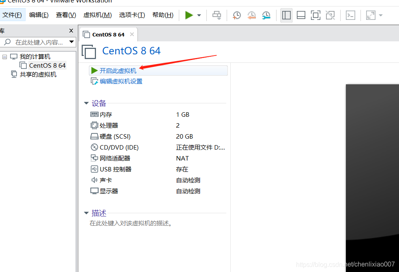Click the network adapter icon
This screenshot has width=399, height=272.
(x=94, y=158)
